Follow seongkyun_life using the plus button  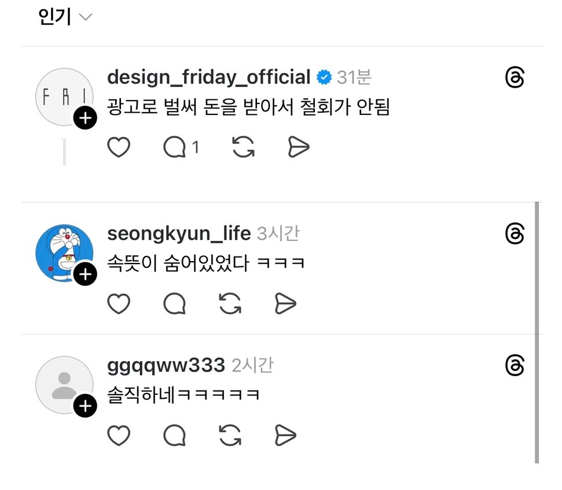(x=85, y=274)
